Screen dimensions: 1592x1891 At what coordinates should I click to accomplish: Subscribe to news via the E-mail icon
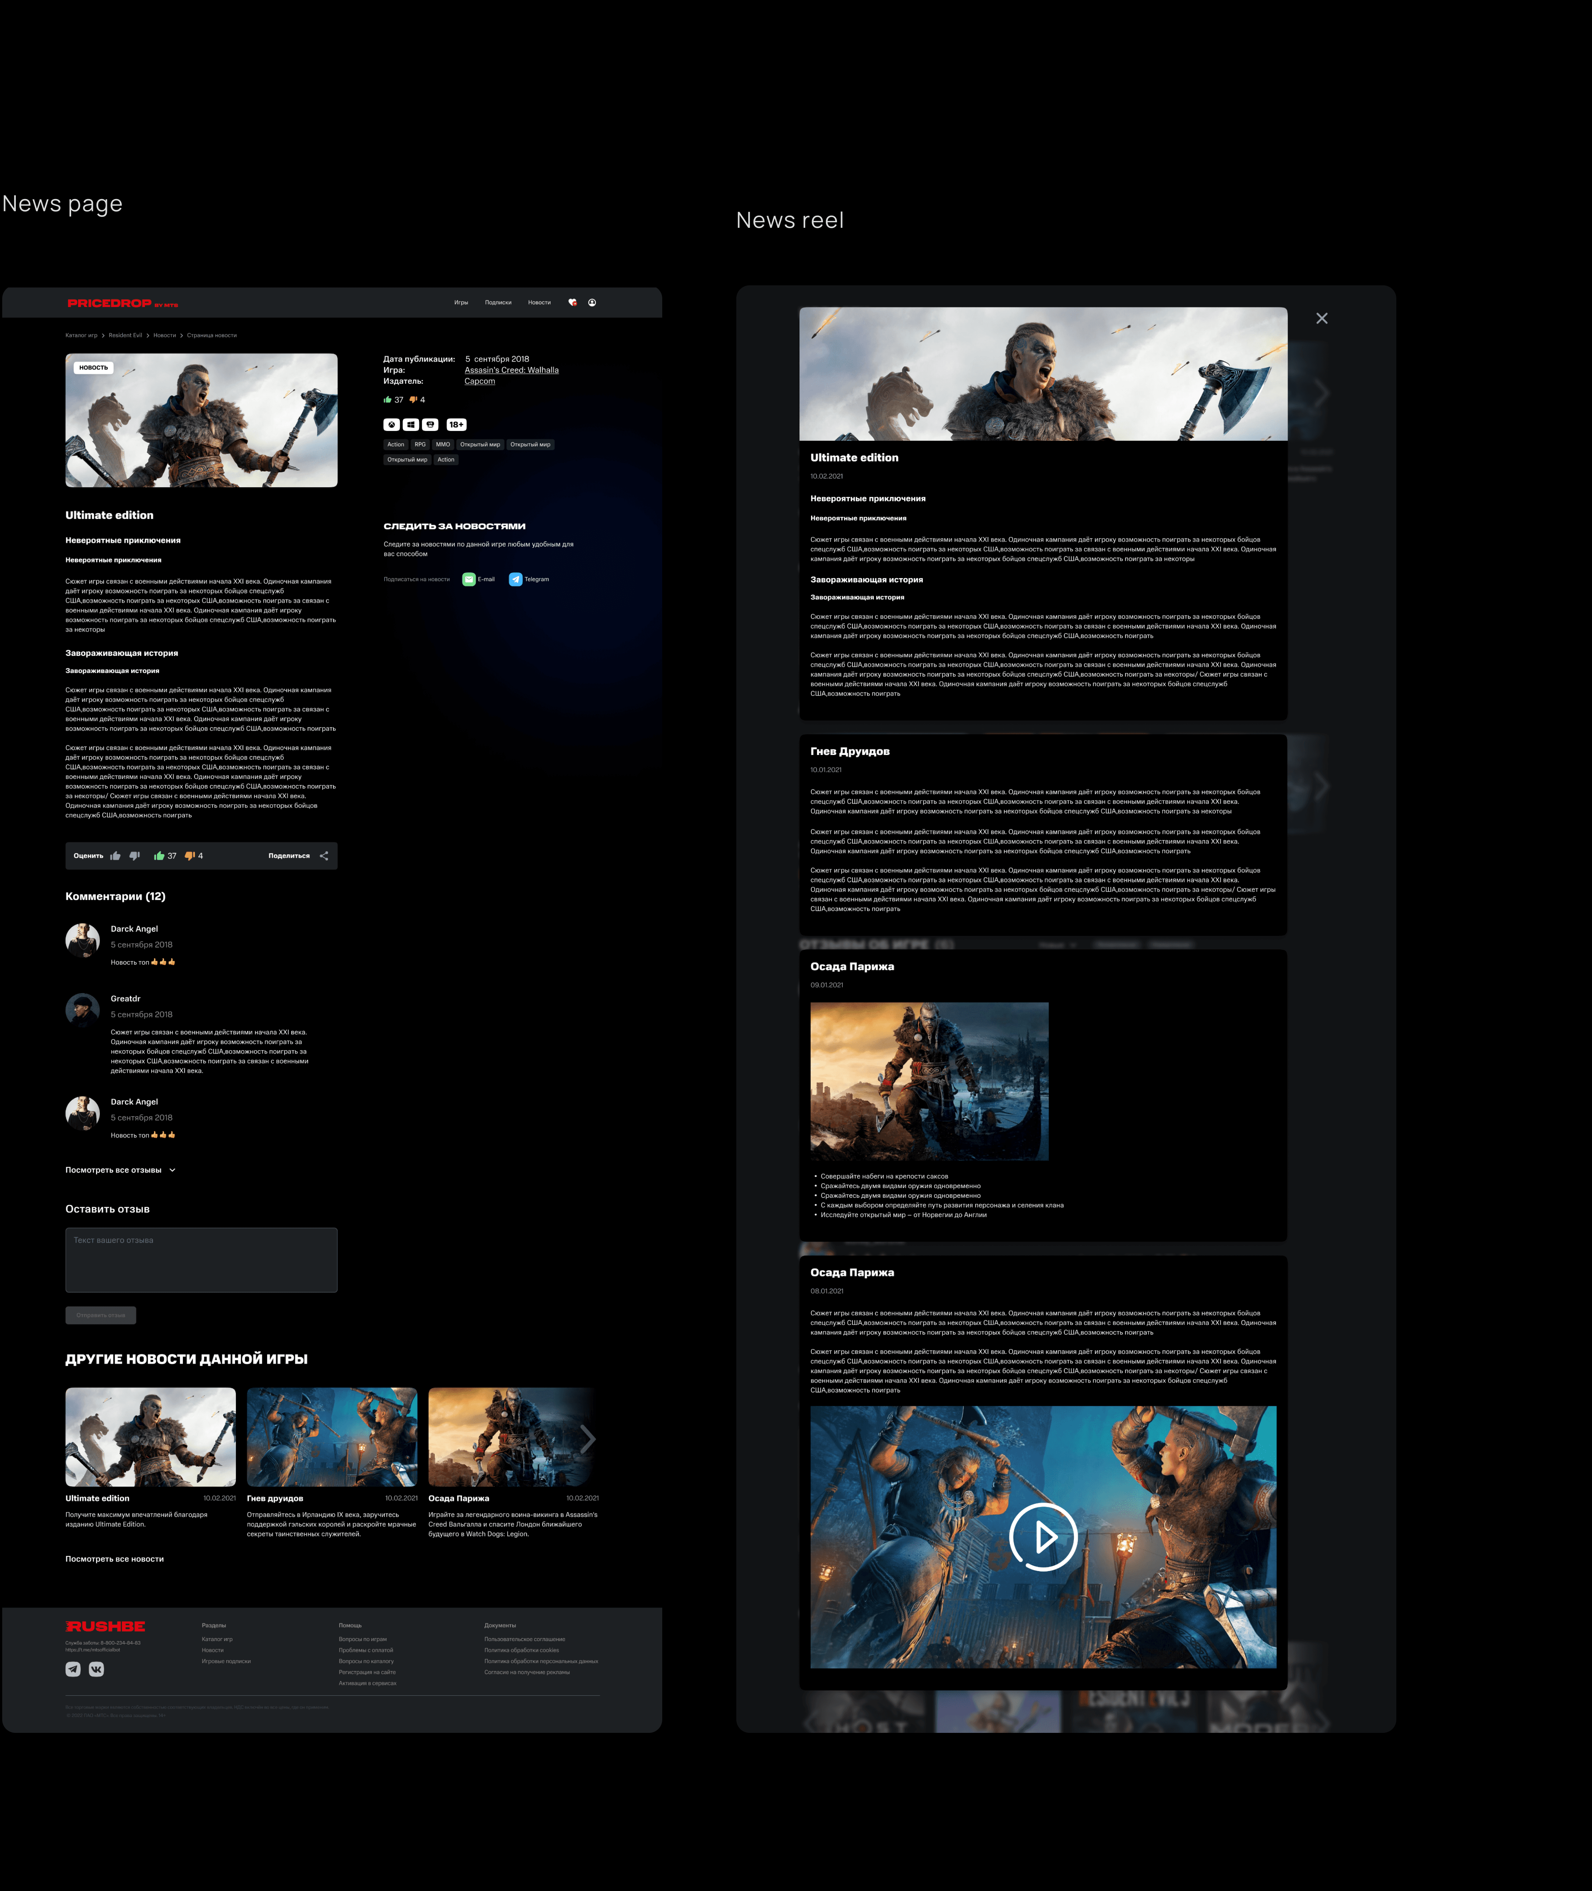[x=469, y=579]
